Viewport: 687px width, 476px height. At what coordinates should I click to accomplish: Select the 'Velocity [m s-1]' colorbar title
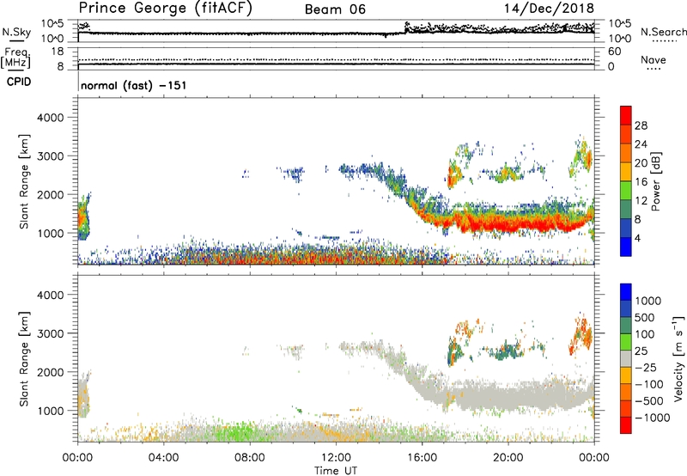coord(678,358)
